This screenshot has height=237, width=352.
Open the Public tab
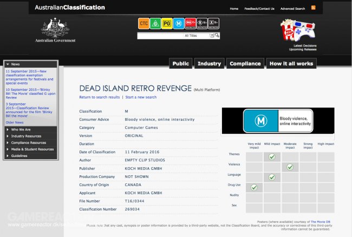coord(181,64)
